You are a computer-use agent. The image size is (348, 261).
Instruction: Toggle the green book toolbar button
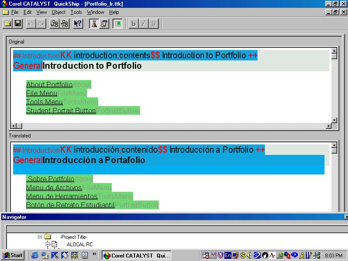(x=117, y=23)
